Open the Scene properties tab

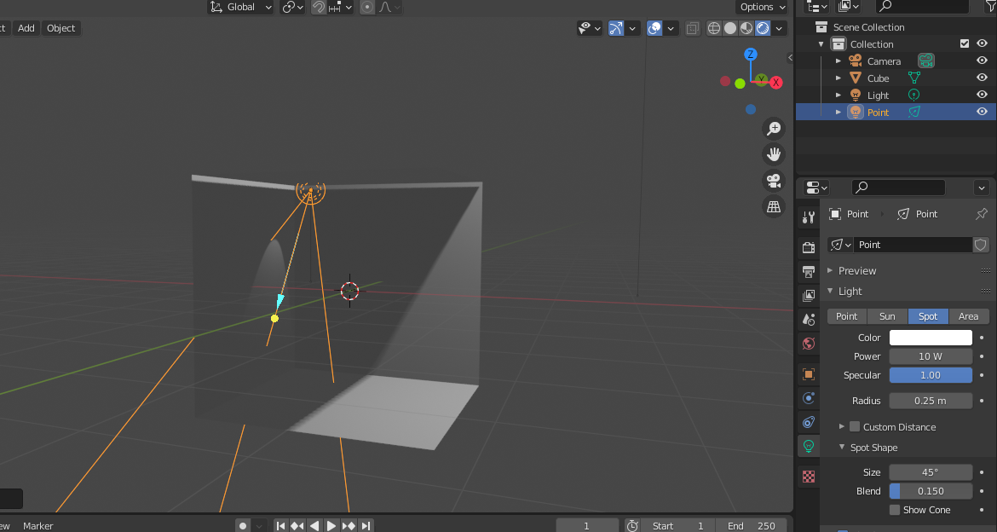(x=809, y=320)
